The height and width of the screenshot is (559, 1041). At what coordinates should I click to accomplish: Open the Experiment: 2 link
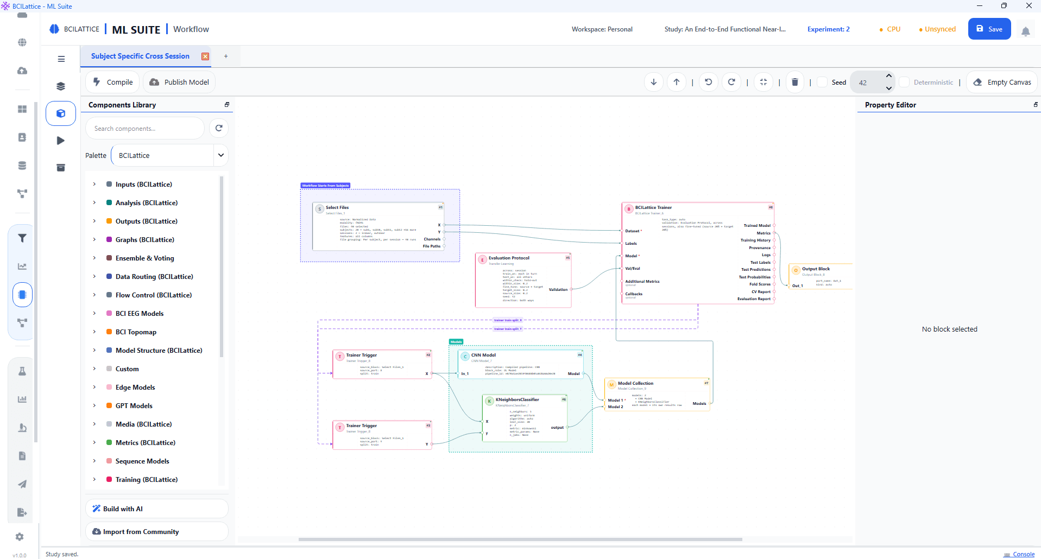(x=828, y=29)
